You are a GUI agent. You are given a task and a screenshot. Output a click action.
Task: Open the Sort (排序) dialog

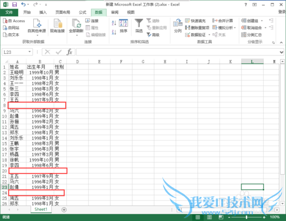pos(124,26)
